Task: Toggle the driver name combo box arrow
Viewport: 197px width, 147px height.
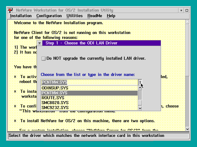Action: pos(140,82)
